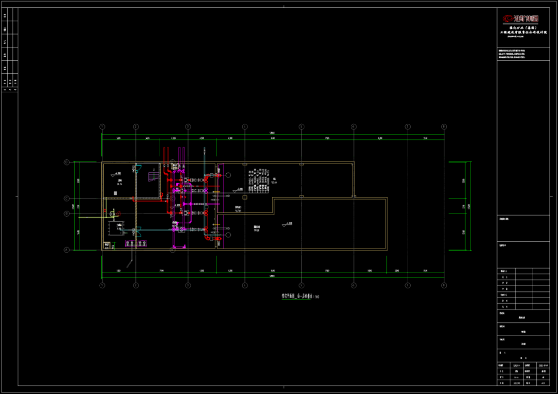Click the elevation marker in large right room
The image size is (558, 394).
287,224
